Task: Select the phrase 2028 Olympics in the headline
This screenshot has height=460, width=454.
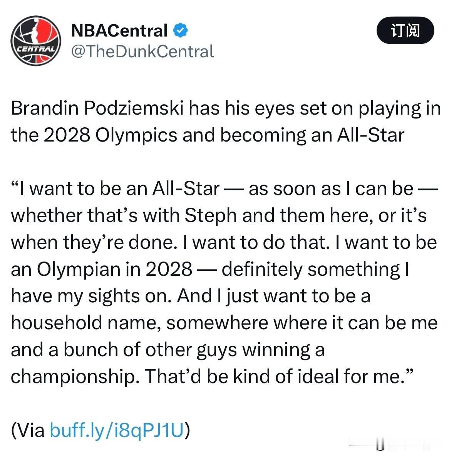Action: coord(111,135)
